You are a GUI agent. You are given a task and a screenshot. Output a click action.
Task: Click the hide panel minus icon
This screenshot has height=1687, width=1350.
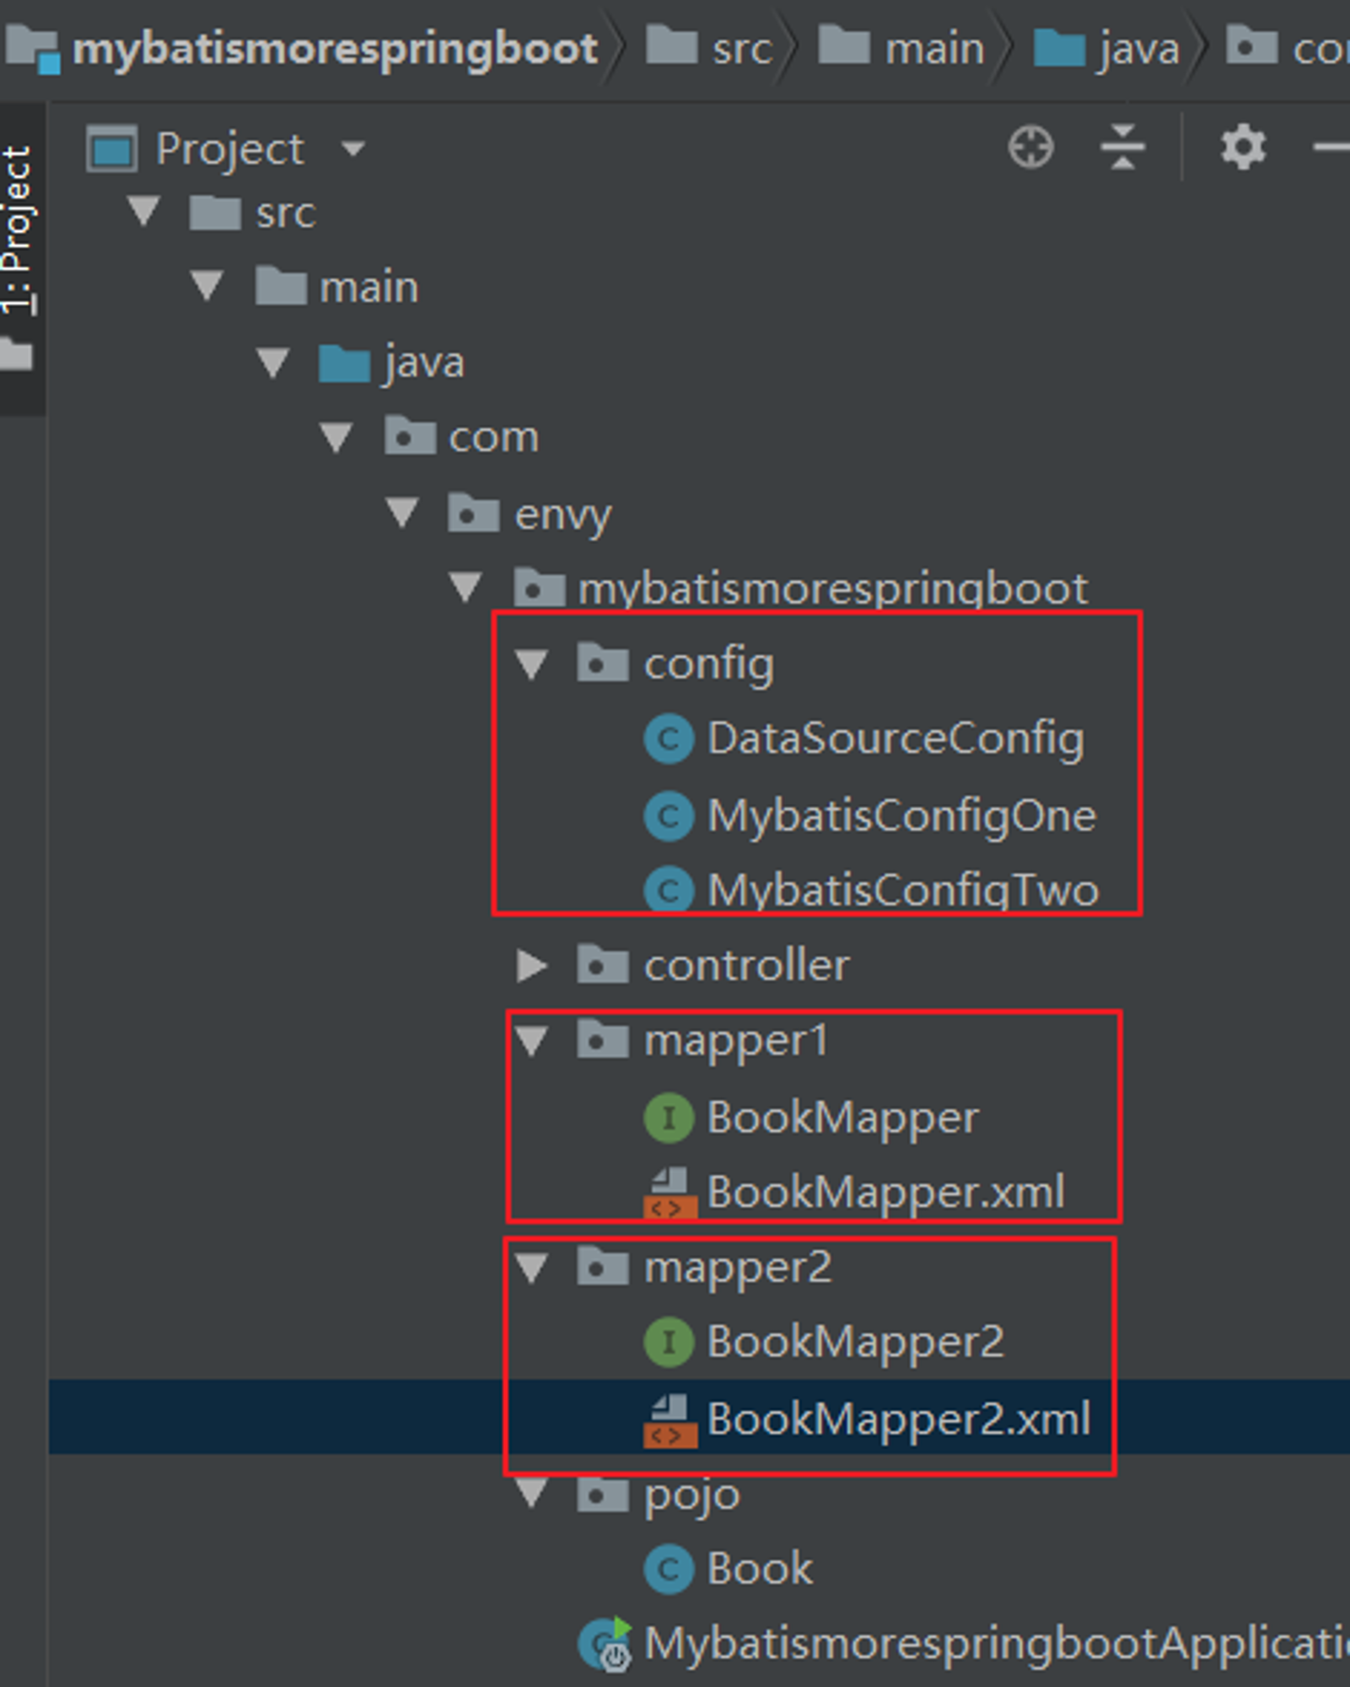pos(1332,148)
